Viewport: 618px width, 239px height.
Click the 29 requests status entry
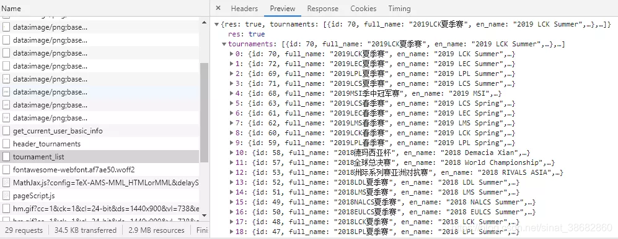pos(24,230)
